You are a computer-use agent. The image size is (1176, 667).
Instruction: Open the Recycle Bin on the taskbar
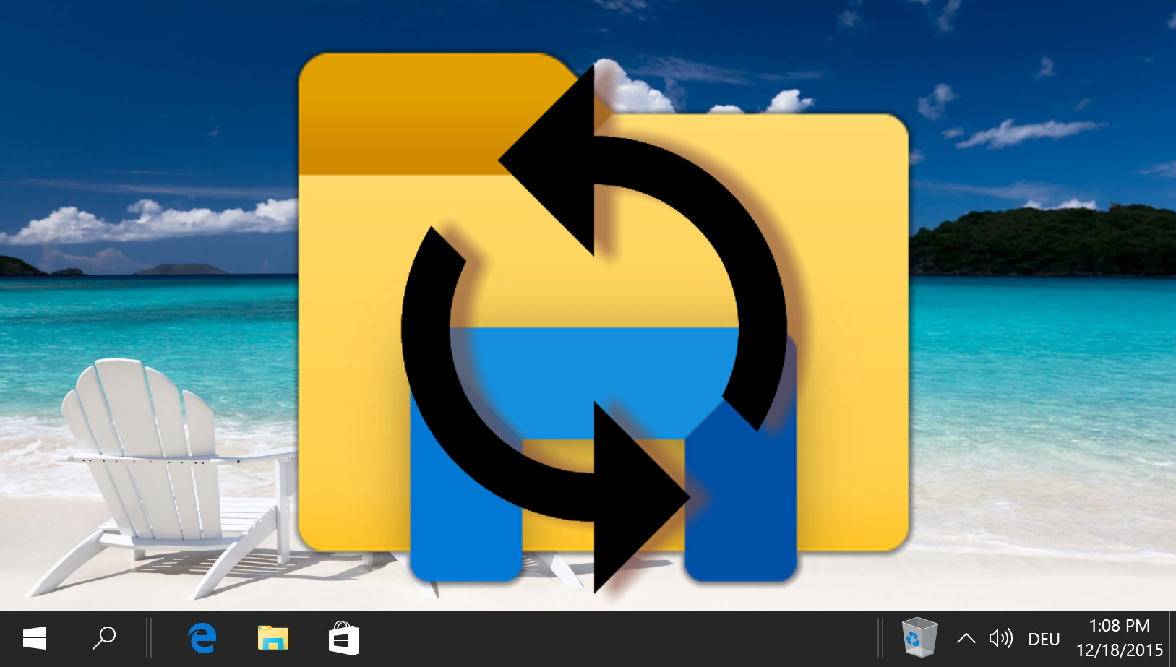tap(919, 637)
